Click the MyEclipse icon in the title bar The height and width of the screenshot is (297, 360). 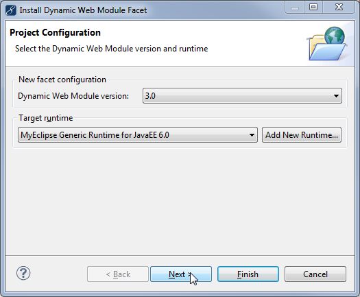[11, 10]
